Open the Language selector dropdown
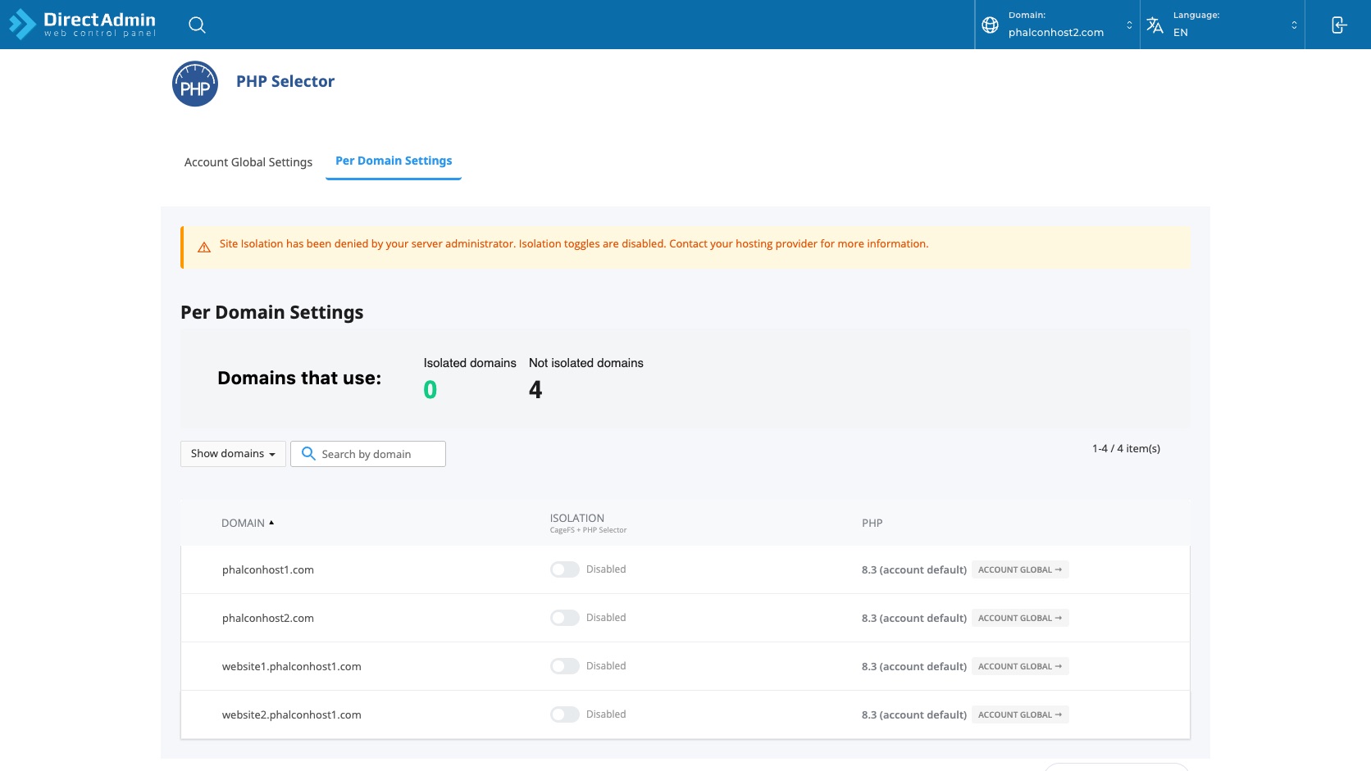 (1223, 25)
